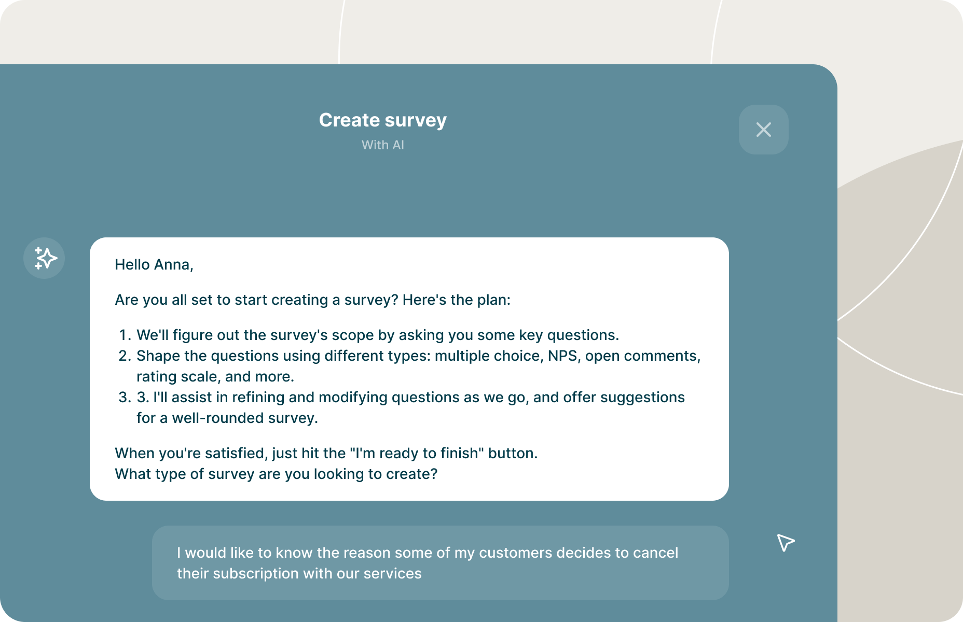Click list item 1 about survey scope
Image resolution: width=963 pixels, height=622 pixels.
coord(377,335)
